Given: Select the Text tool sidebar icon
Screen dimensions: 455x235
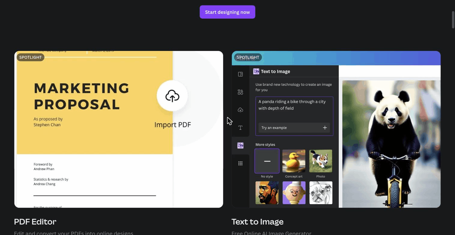Looking at the screenshot, I should [240, 128].
